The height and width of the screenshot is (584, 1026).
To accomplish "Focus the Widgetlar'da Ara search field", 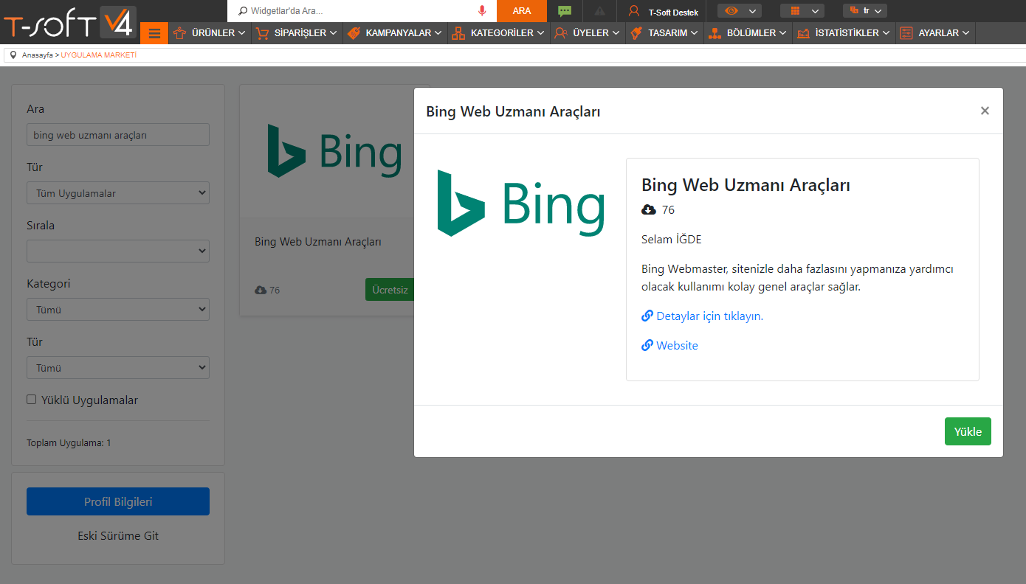I will tap(362, 11).
